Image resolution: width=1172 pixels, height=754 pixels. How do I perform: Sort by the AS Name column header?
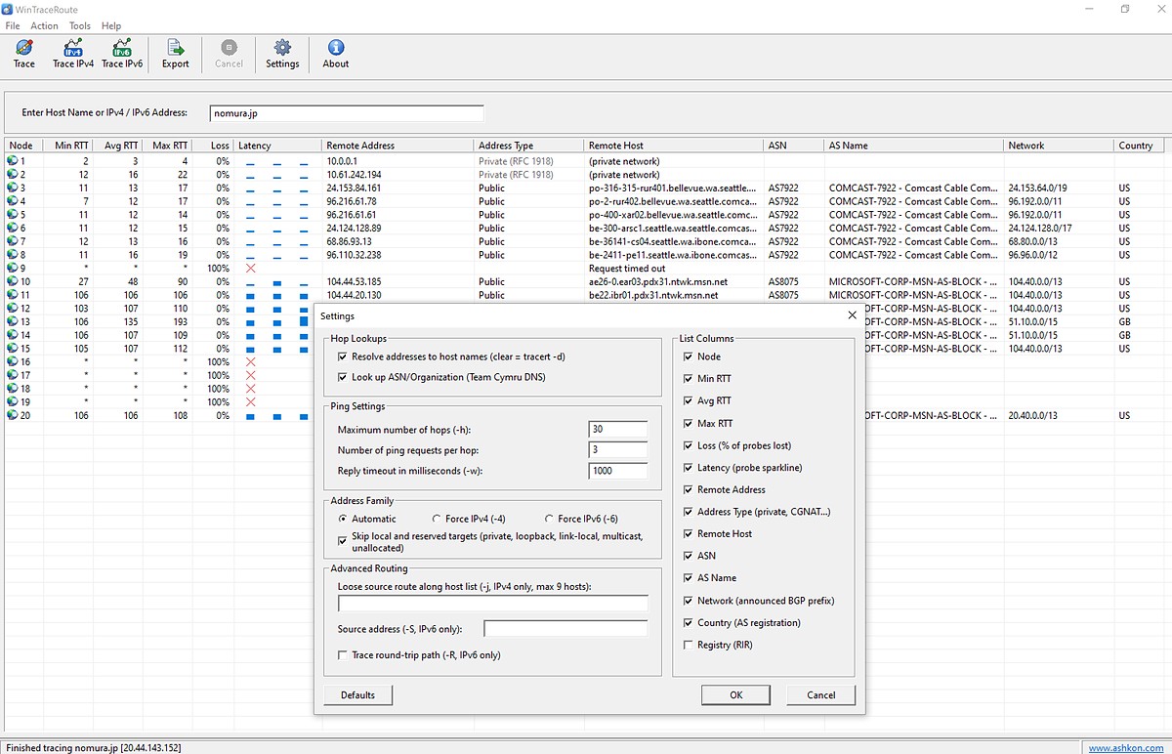pyautogui.click(x=913, y=146)
